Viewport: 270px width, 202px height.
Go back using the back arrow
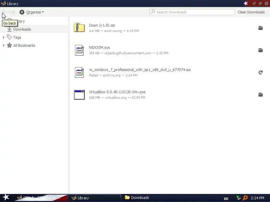pyautogui.click(x=5, y=12)
